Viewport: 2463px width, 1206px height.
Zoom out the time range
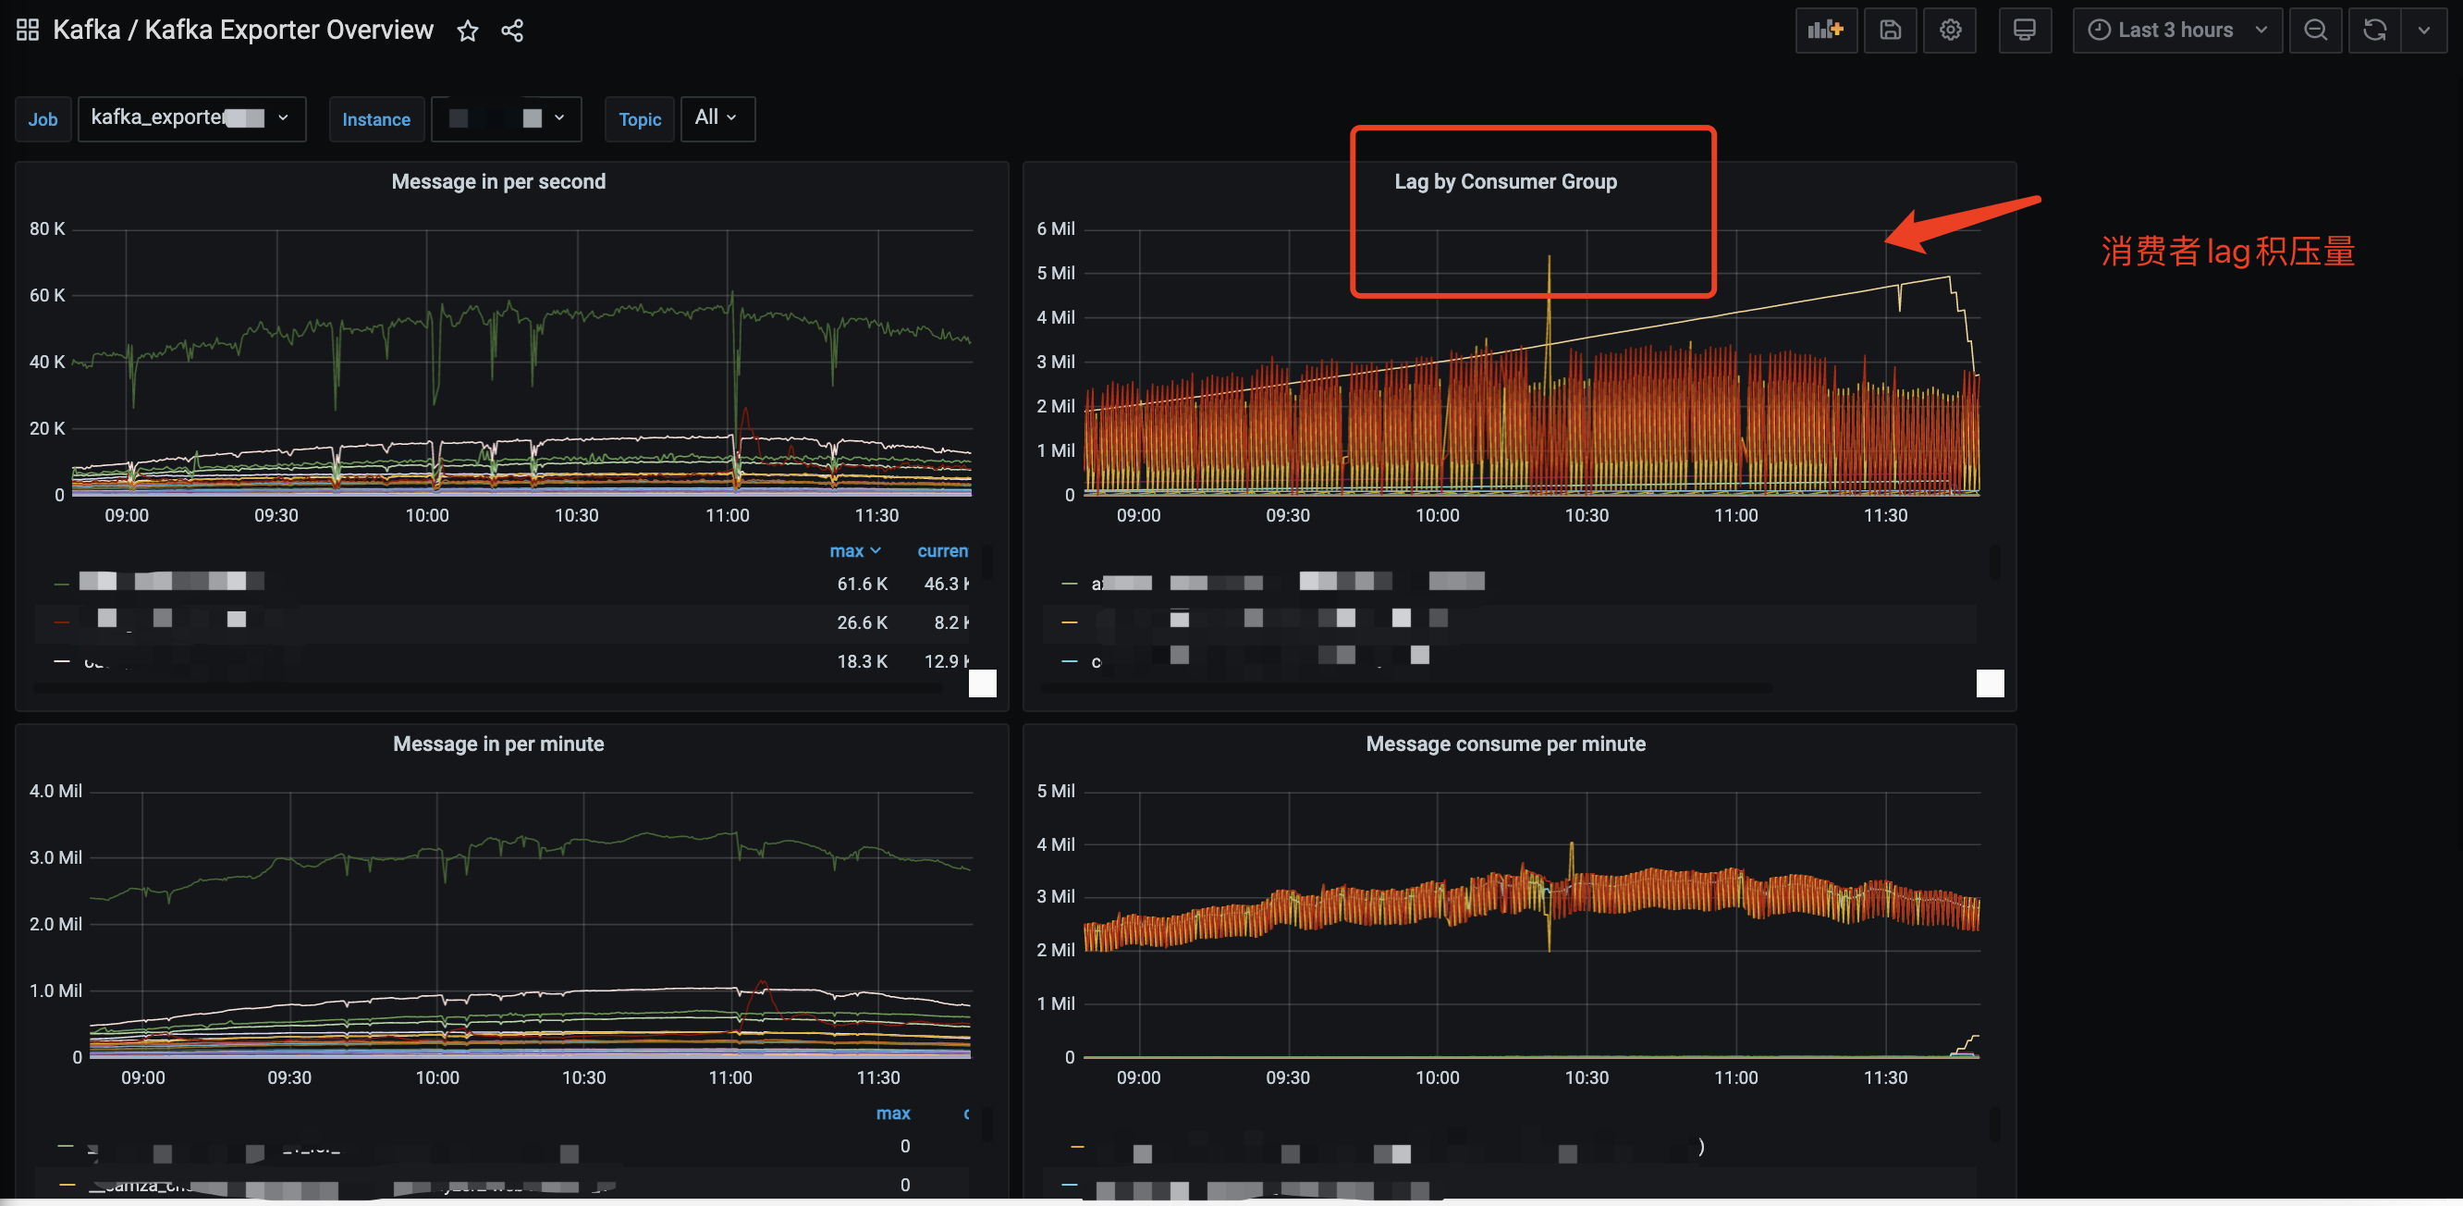(2315, 30)
